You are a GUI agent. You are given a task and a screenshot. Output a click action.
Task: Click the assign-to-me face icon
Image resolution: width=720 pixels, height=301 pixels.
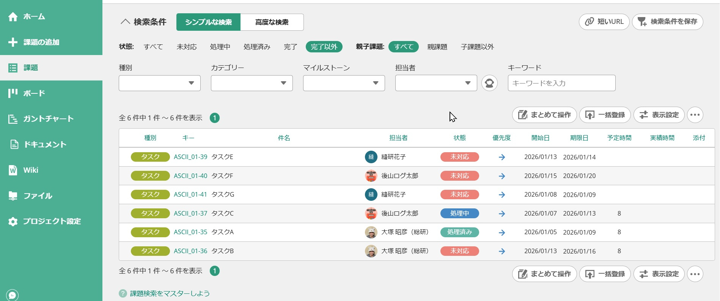point(489,83)
